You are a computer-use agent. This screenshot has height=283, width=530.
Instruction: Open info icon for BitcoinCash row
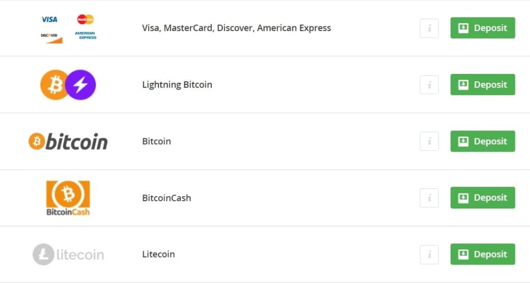coord(429,198)
